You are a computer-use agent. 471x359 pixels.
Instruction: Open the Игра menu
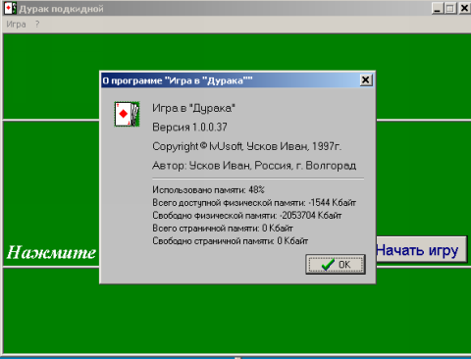(16, 25)
